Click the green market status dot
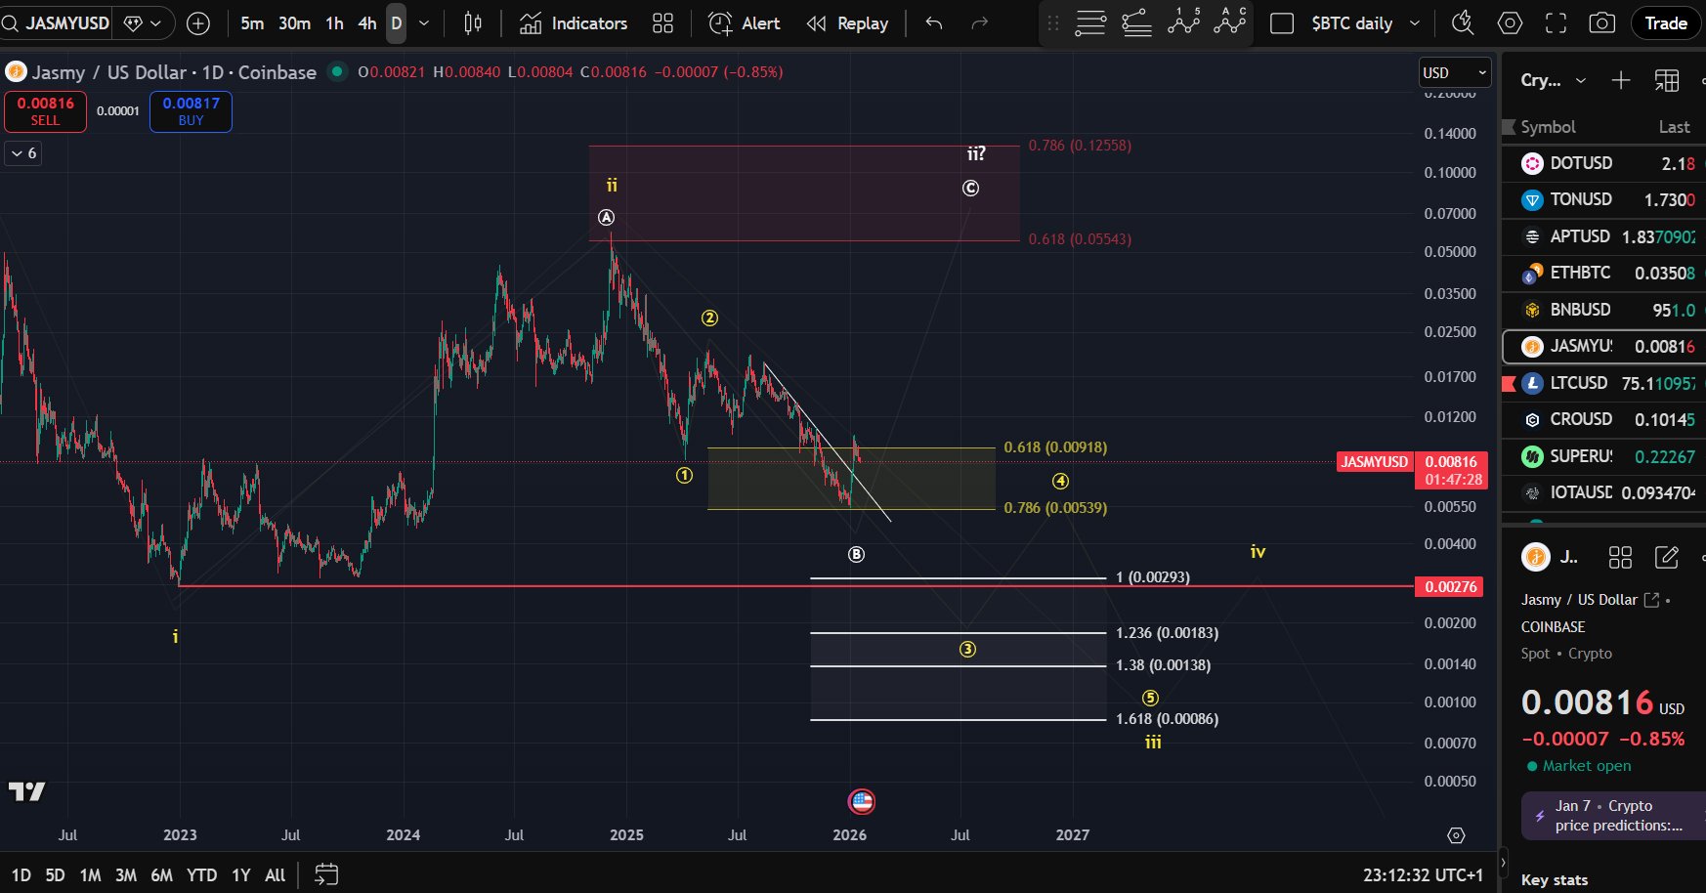Viewport: 1706px width, 893px height. 337,70
